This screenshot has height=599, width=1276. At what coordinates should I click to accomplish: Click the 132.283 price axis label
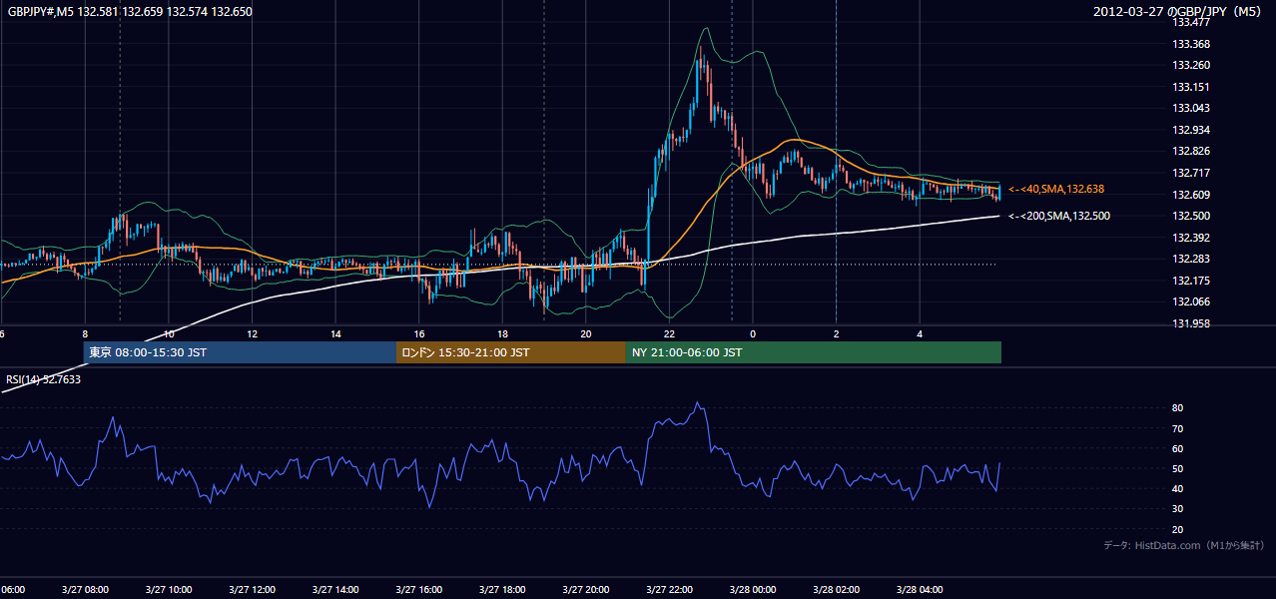(x=1190, y=259)
